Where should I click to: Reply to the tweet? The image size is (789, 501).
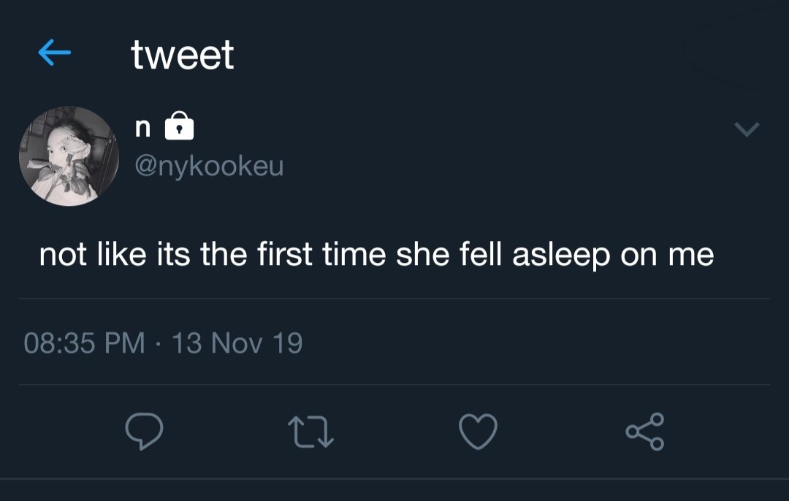click(x=143, y=431)
